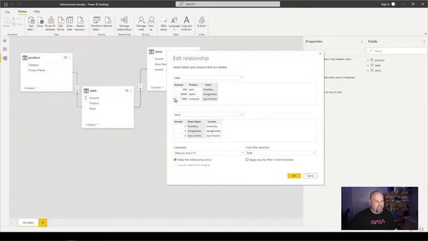Open Manage relationships from the ribbon

124,23
